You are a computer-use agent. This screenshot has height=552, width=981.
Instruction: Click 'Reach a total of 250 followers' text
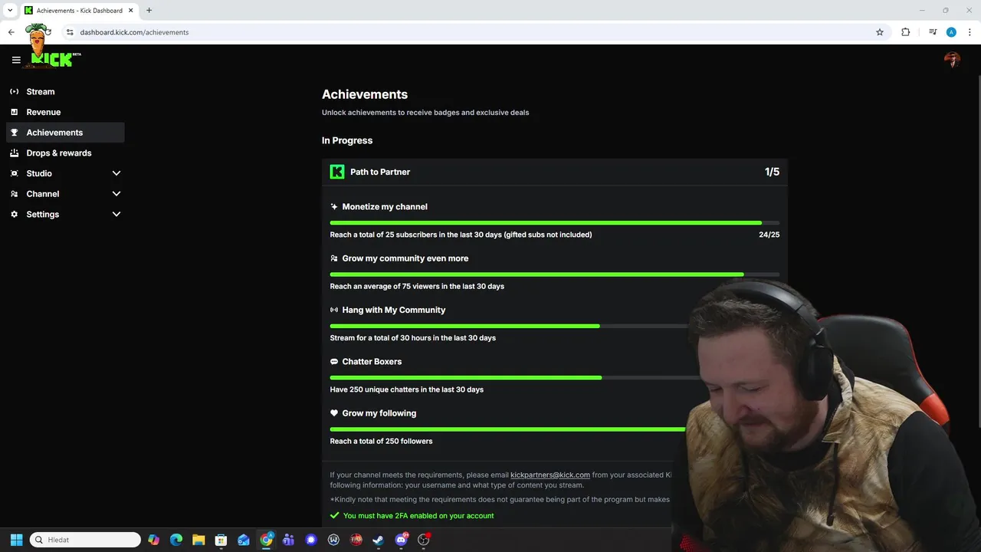[382, 441]
